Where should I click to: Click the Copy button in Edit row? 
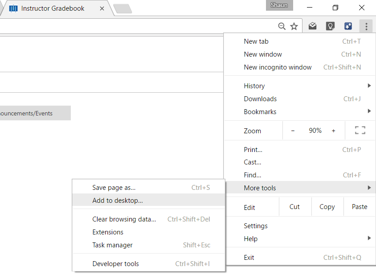(x=327, y=207)
